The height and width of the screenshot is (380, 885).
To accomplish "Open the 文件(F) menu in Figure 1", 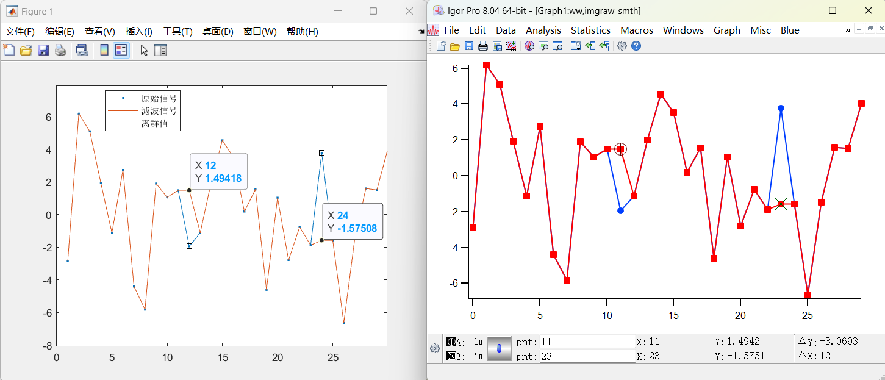I will tap(20, 32).
